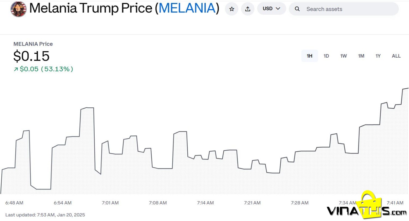Click the share upload icon
409x221 pixels.
[248, 9]
